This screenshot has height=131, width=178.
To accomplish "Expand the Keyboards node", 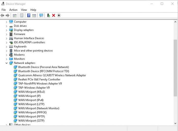I will click(x=6, y=47).
